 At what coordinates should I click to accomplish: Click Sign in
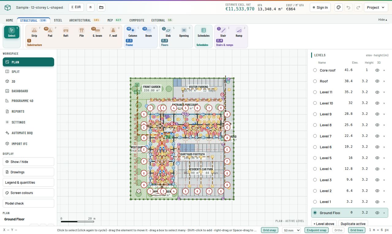320,7
